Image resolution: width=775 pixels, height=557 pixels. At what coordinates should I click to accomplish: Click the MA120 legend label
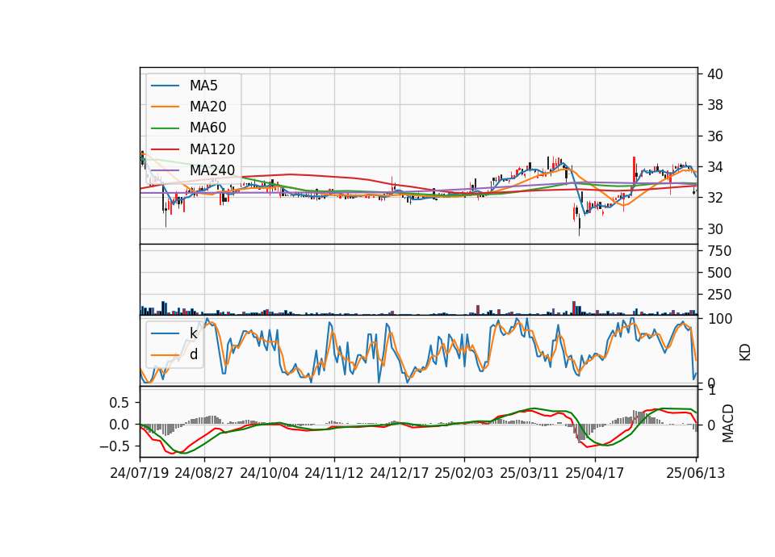point(212,149)
